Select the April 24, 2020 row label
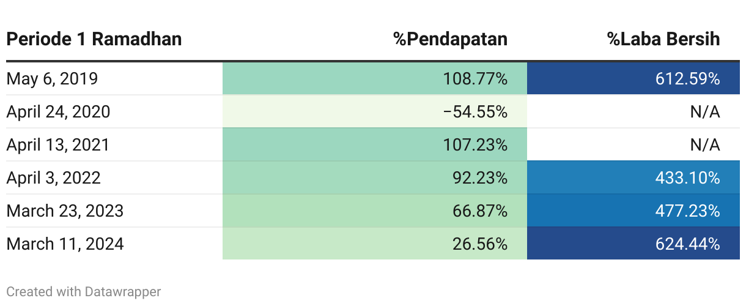 [x=58, y=111]
